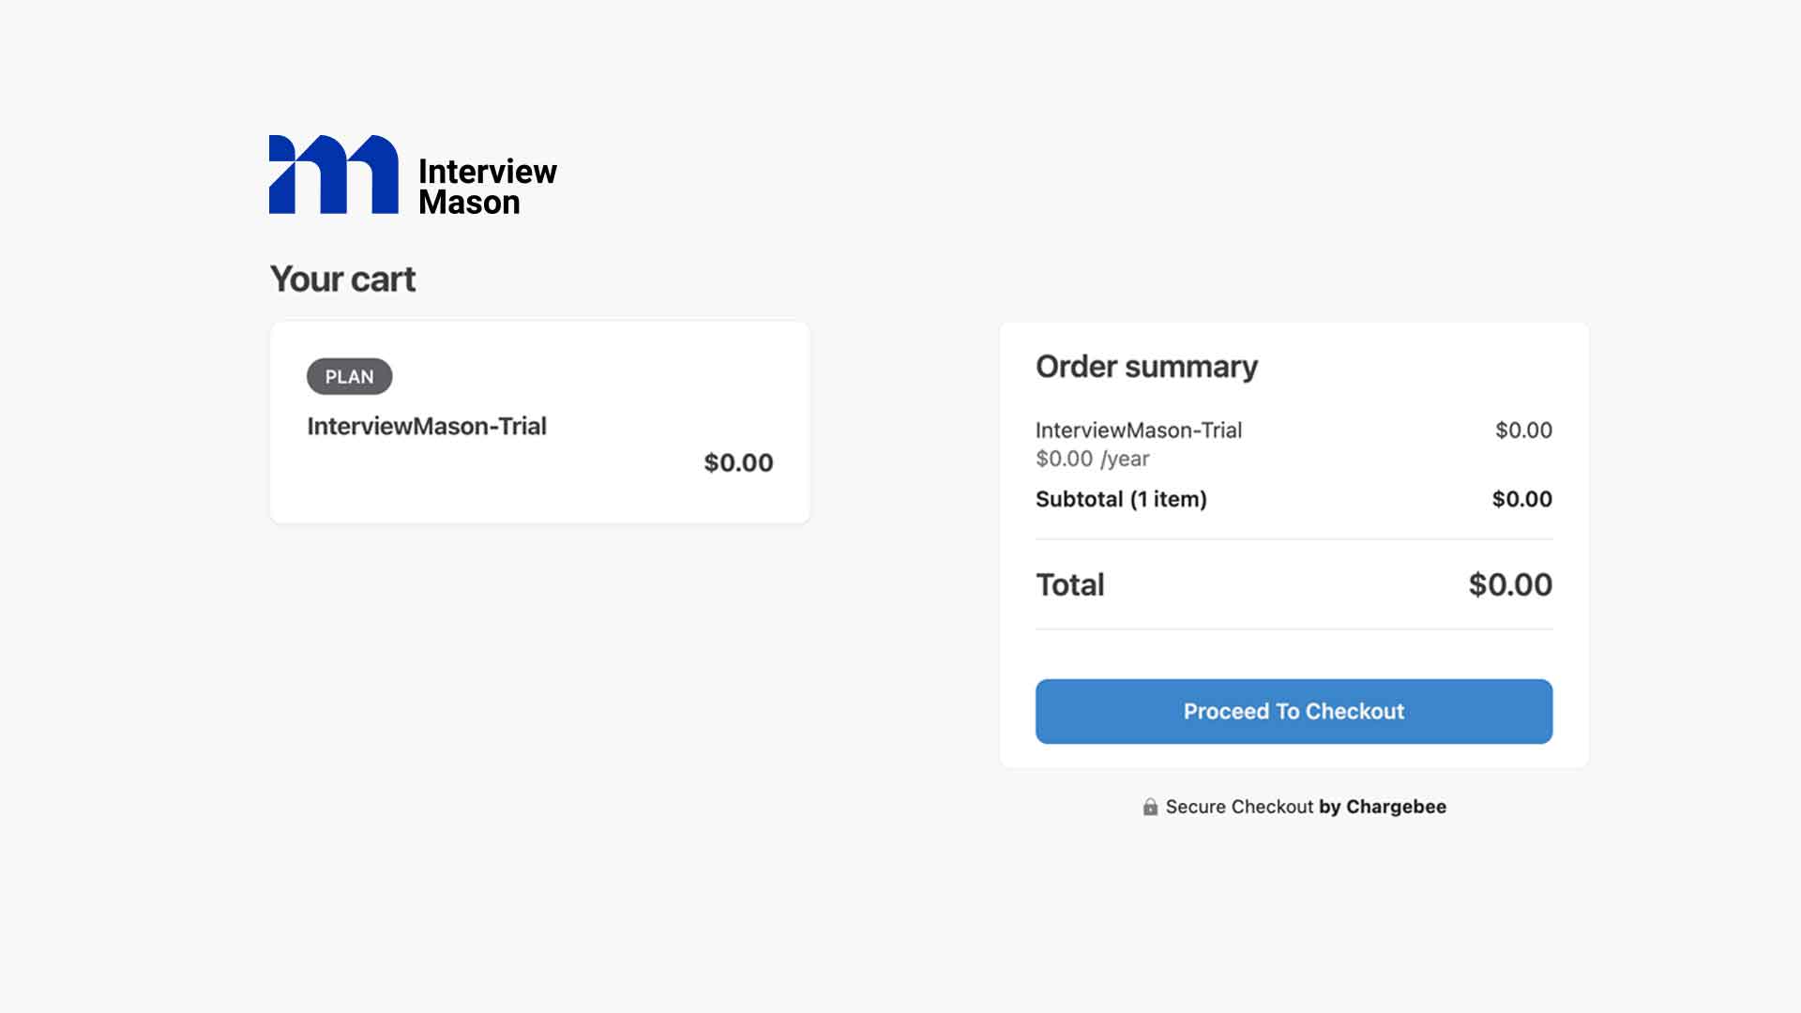1801x1013 pixels.
Task: Click the lock icon beside Secure Checkout
Action: [1150, 807]
